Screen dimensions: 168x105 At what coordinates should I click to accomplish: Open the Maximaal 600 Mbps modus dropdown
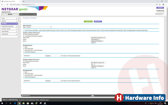97,41
